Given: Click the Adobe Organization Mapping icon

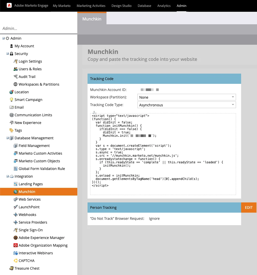Looking at the screenshot, I should pos(15,245).
